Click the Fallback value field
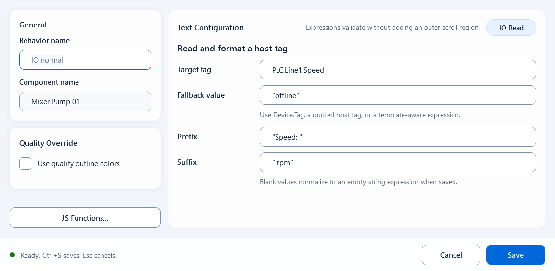555x271 pixels. pyautogui.click(x=398, y=95)
